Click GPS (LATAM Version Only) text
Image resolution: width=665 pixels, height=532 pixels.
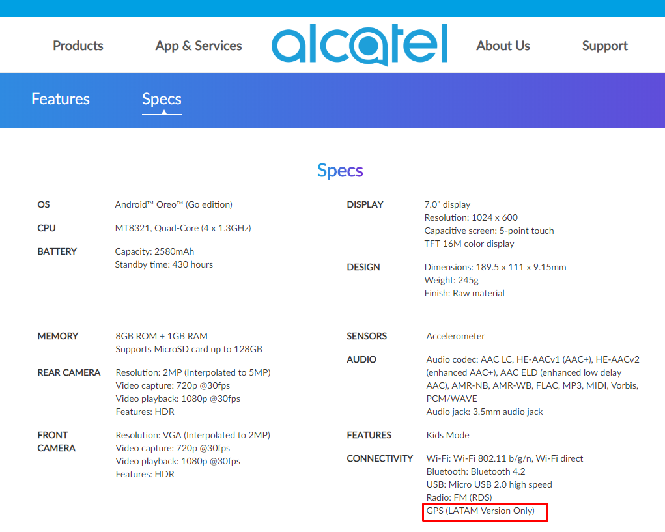pos(481,511)
